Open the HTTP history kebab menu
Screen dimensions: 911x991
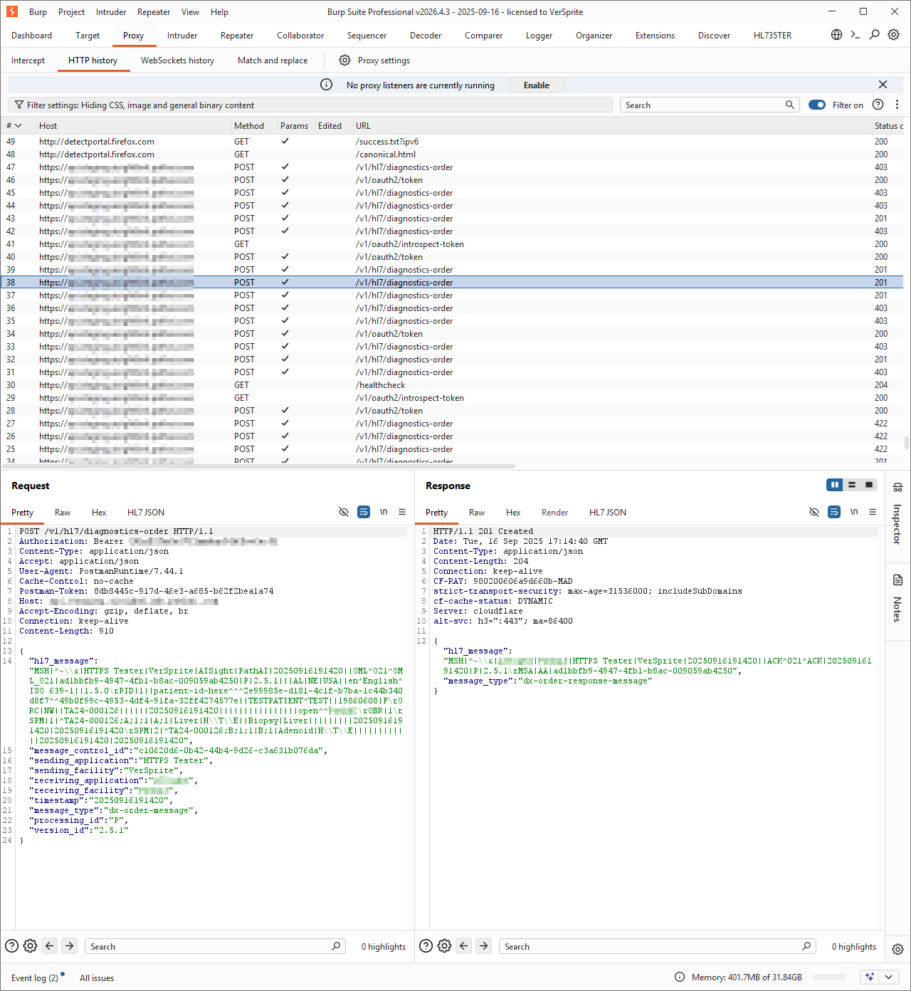897,105
